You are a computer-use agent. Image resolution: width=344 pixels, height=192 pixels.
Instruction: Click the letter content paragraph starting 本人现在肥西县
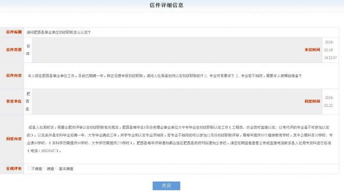164,76
